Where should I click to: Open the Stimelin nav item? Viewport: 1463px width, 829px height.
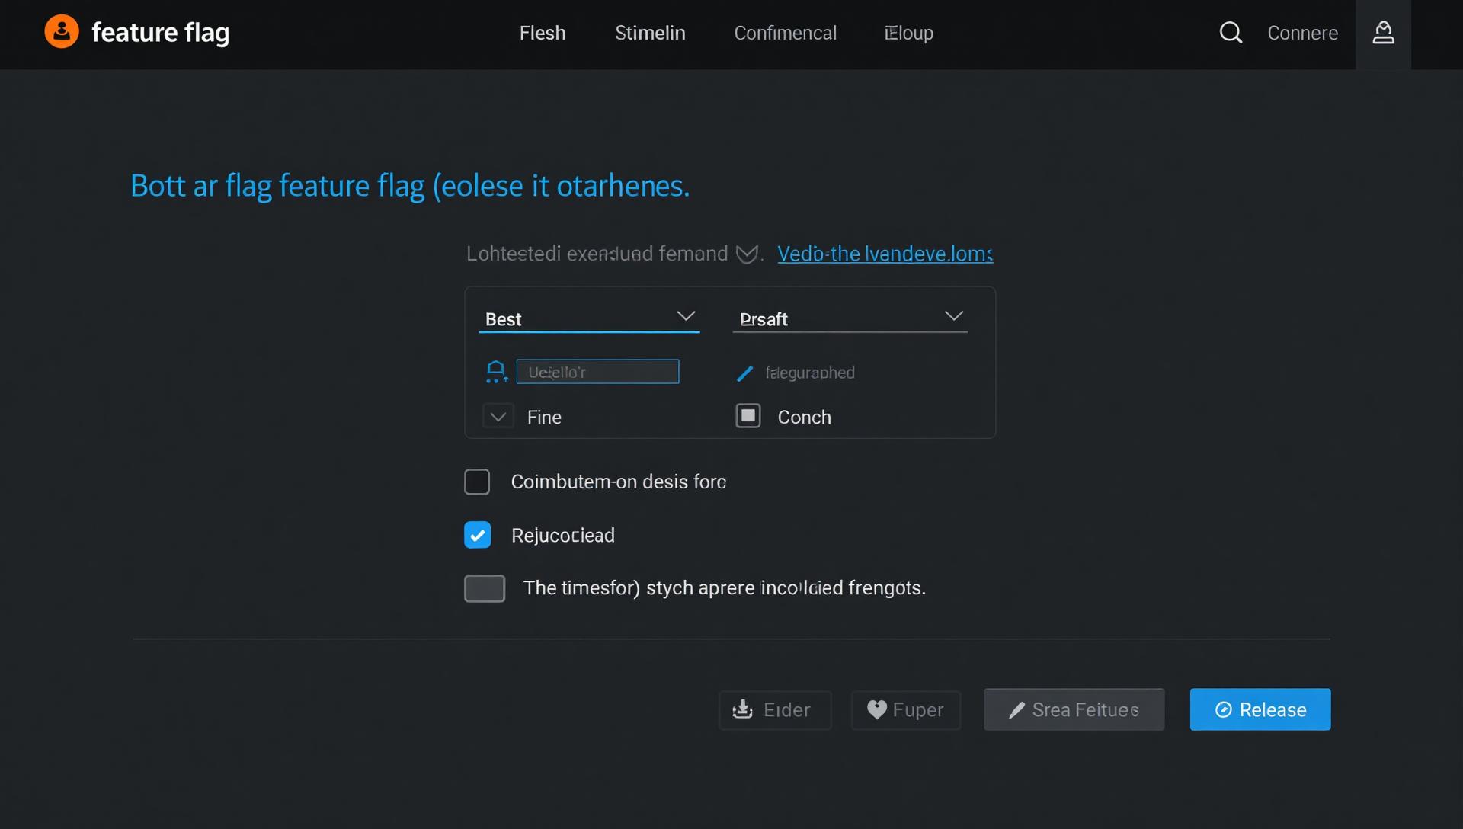(650, 34)
